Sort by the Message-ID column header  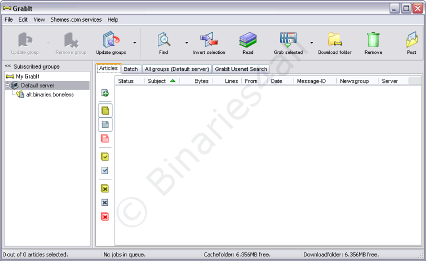click(x=315, y=81)
